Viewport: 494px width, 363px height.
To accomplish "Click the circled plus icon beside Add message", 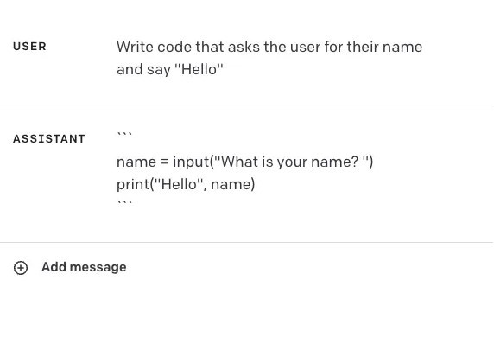I will click(21, 268).
